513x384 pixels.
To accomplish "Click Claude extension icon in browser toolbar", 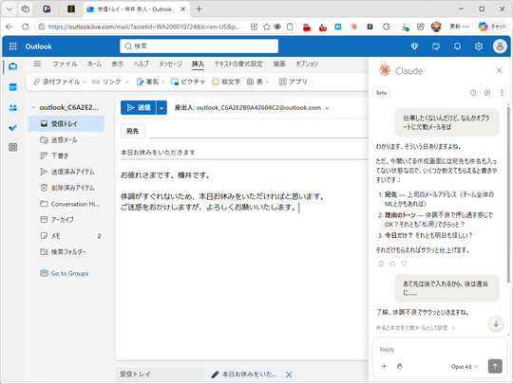I will coord(353,27).
